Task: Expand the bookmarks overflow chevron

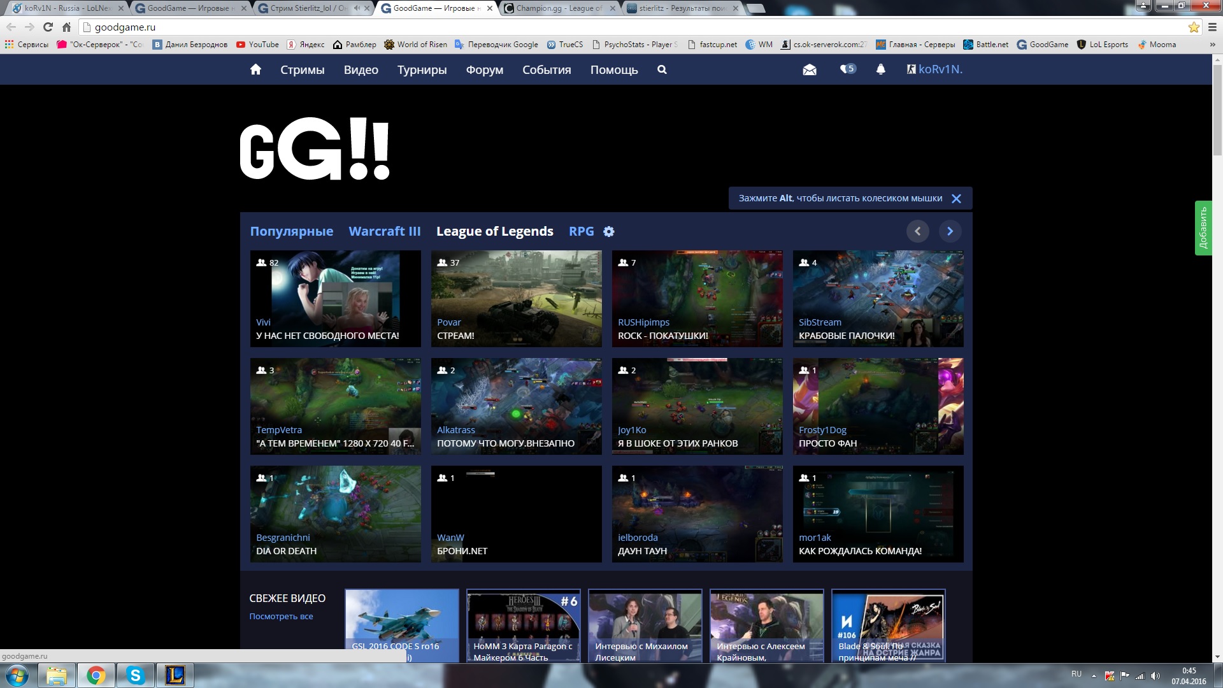Action: pos(1212,45)
